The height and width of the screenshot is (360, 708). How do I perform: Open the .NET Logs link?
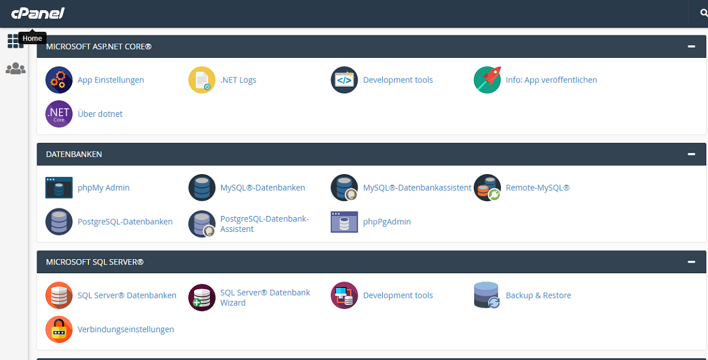(x=238, y=80)
